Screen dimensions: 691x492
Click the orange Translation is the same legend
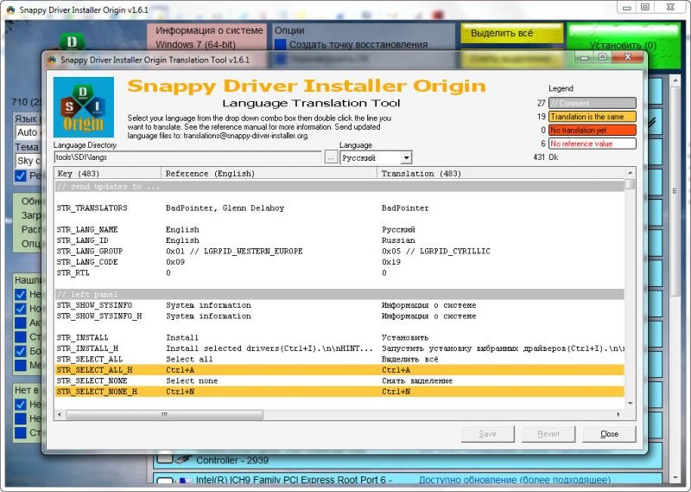coord(592,117)
